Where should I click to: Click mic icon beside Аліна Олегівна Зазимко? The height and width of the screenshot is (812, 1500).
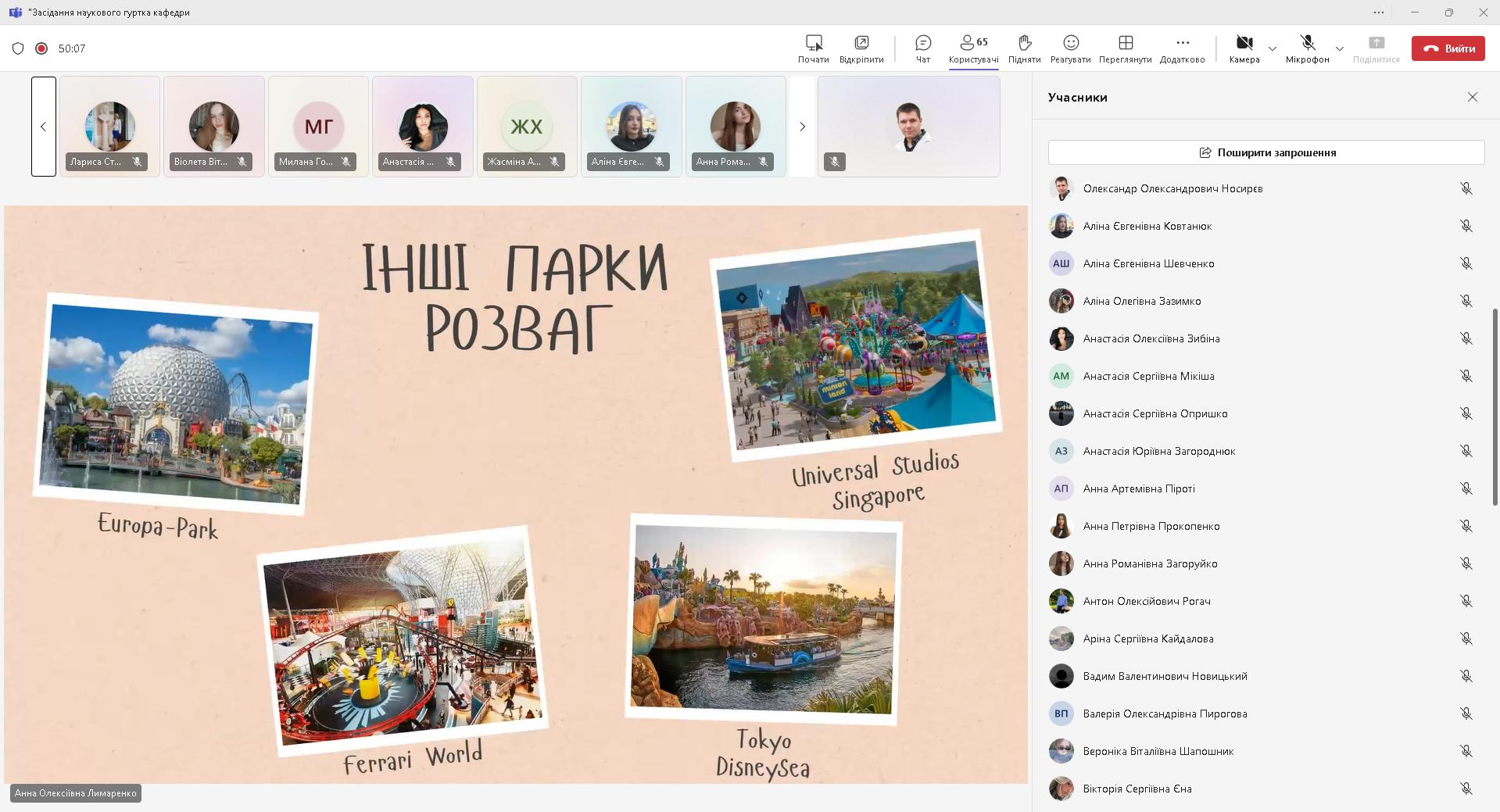click(x=1466, y=301)
